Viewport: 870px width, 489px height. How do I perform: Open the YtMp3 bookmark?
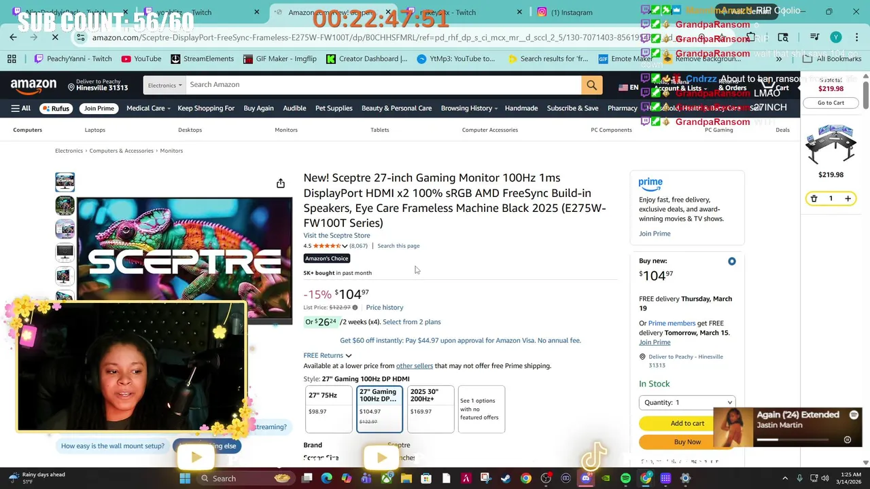(456, 58)
